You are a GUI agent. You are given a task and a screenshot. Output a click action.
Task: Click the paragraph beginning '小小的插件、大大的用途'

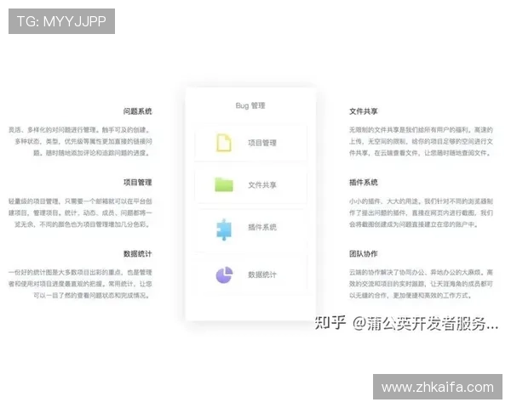pyautogui.click(x=421, y=212)
